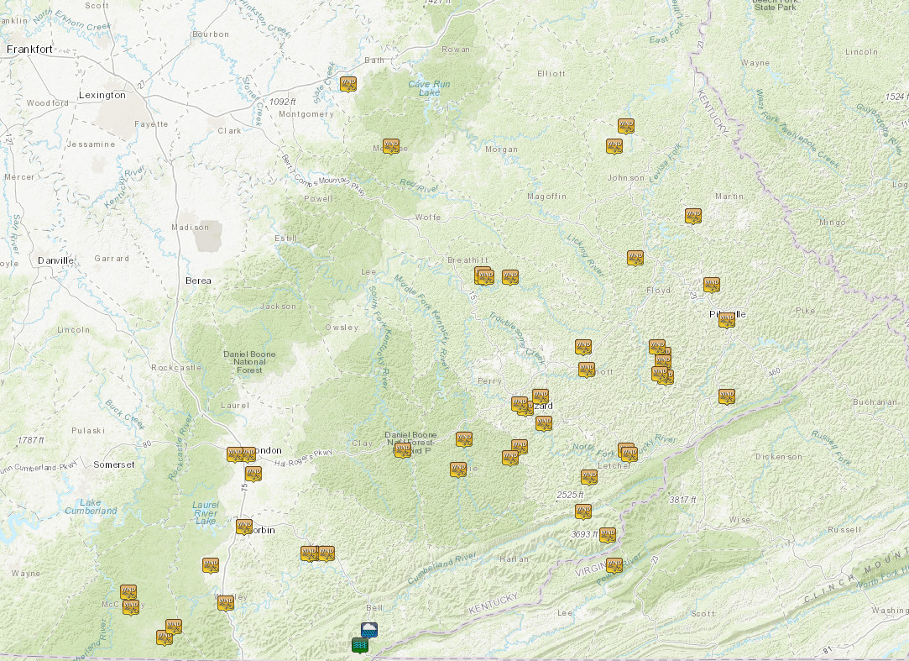The width and height of the screenshot is (909, 661).
Task: Open the wind report marker near Bath
Action: pos(347,83)
